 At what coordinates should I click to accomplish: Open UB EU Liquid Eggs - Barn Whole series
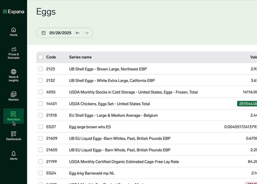(x=120, y=150)
